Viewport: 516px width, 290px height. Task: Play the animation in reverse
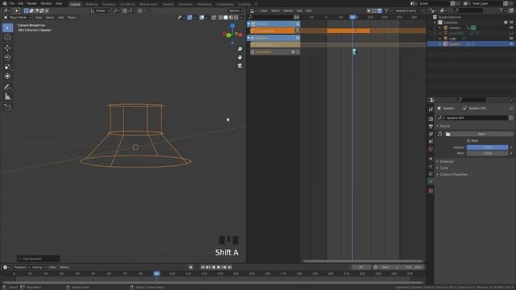click(x=213, y=267)
